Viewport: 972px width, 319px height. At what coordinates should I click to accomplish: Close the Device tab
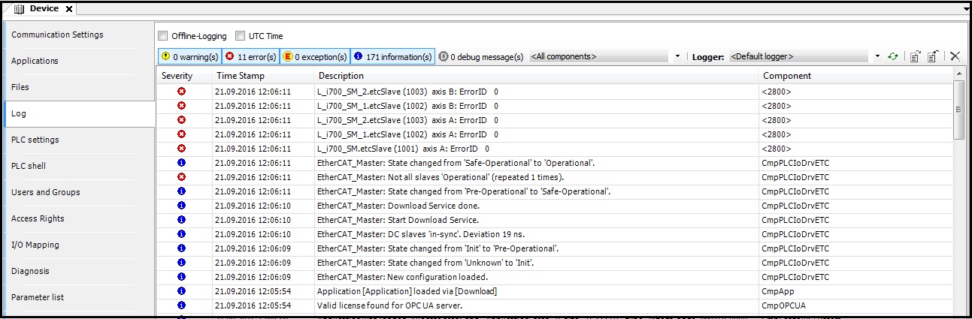[69, 9]
